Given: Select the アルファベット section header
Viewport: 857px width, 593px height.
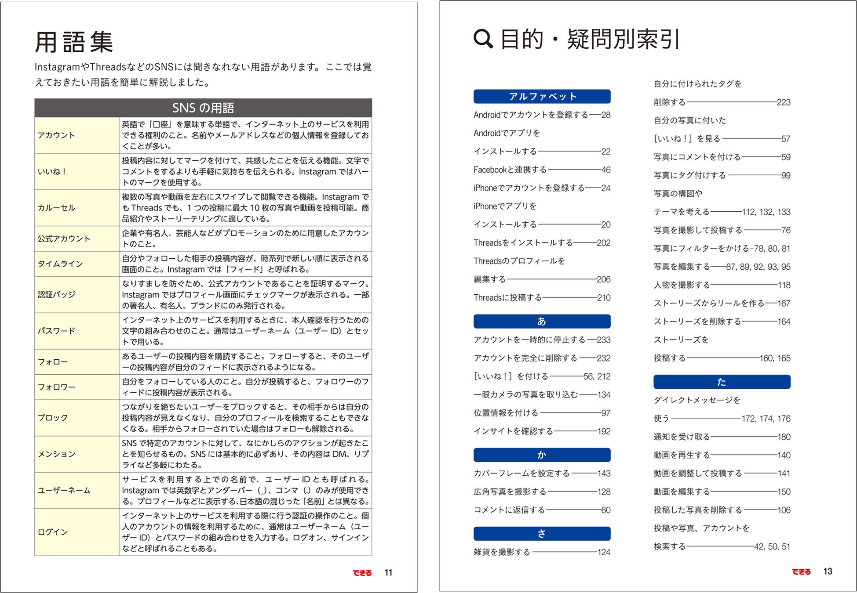Looking at the screenshot, I should coord(542,97).
